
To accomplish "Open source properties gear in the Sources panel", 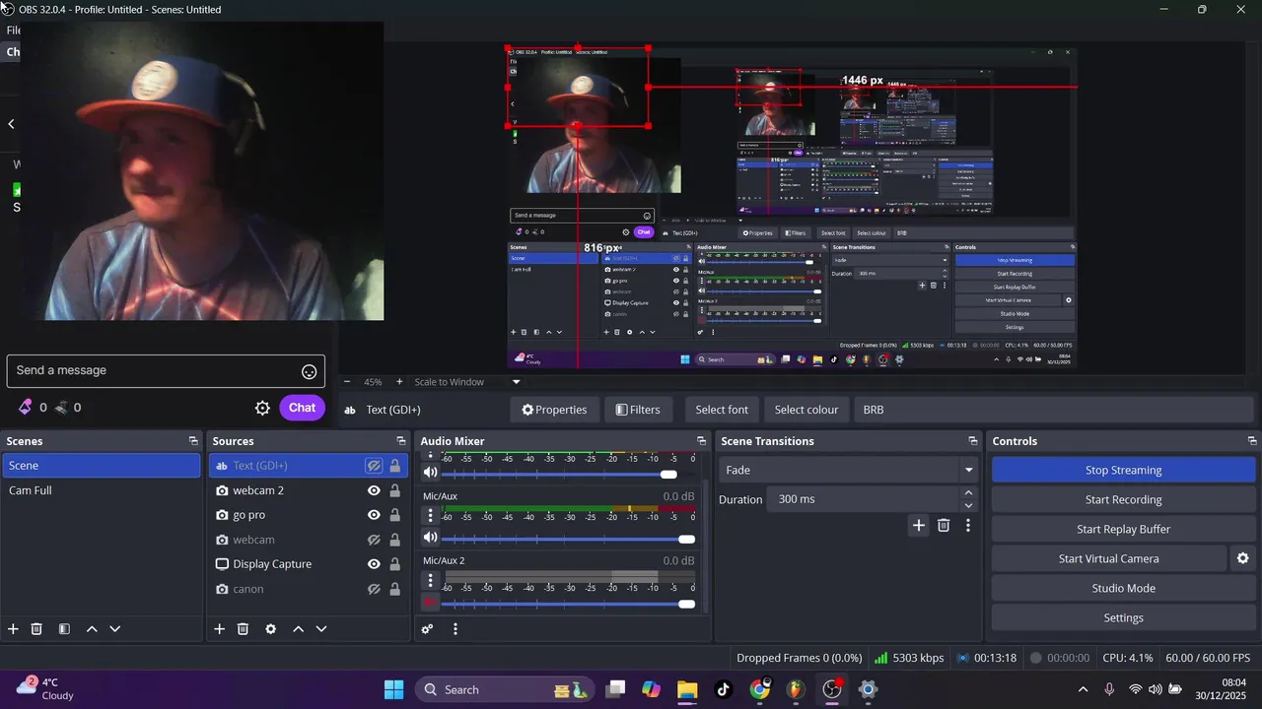I will (x=270, y=628).
